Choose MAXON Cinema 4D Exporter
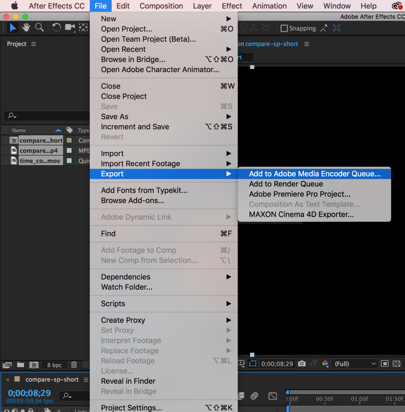 tap(314, 214)
